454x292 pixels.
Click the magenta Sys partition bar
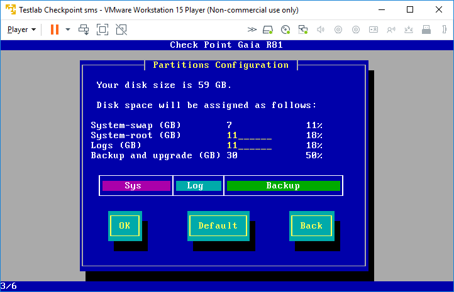[136, 186]
